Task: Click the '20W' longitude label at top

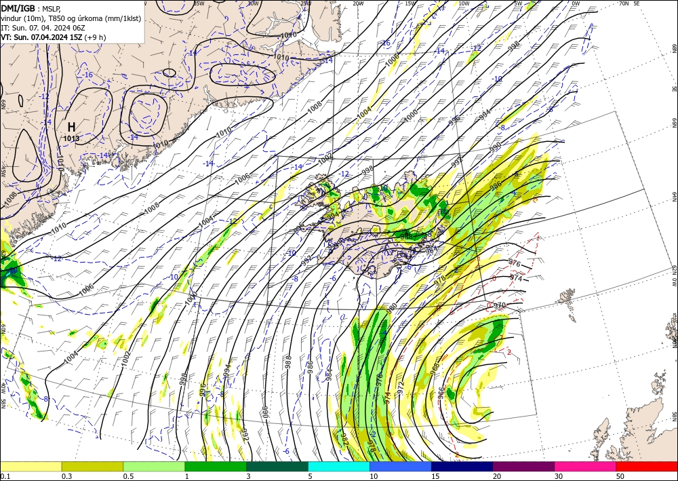Action: click(358, 3)
